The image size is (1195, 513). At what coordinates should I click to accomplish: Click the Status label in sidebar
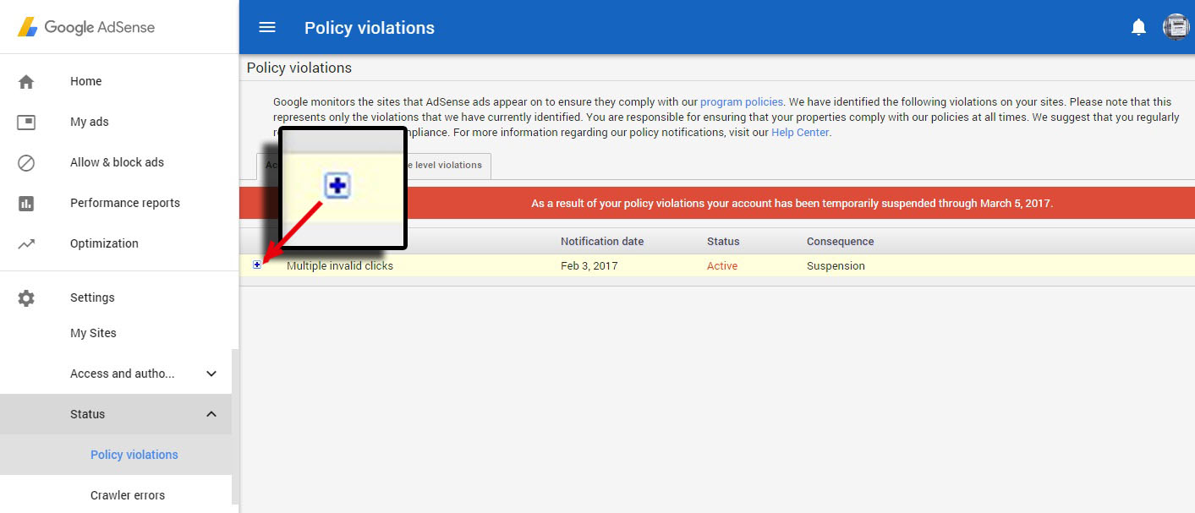click(x=88, y=414)
